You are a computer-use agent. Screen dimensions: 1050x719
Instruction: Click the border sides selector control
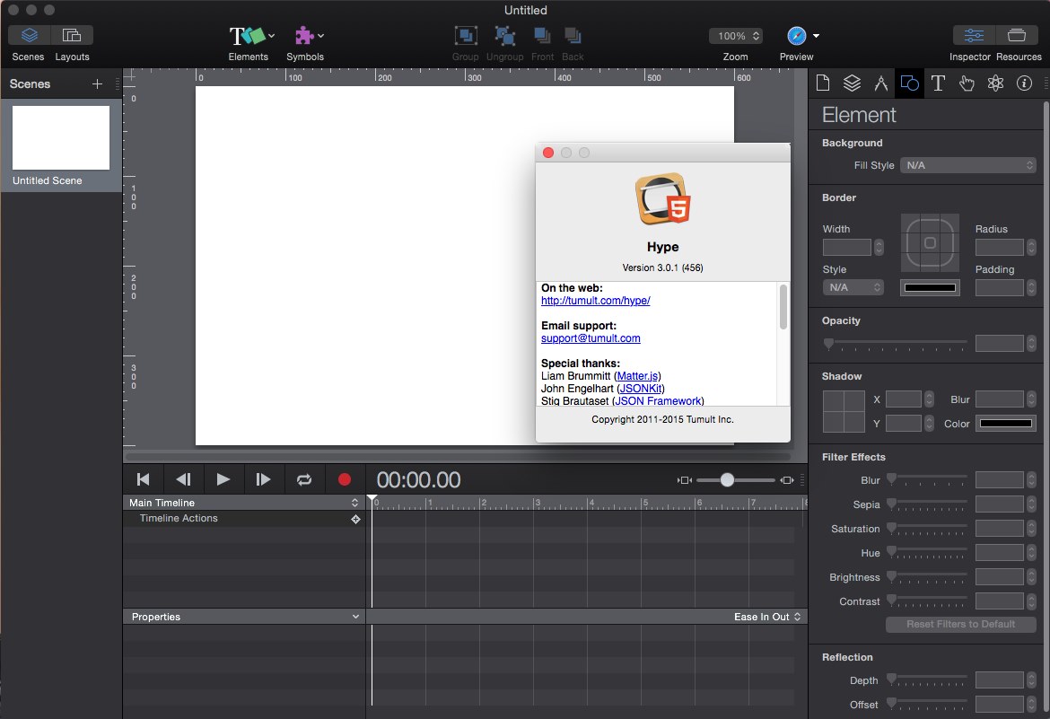pos(930,242)
